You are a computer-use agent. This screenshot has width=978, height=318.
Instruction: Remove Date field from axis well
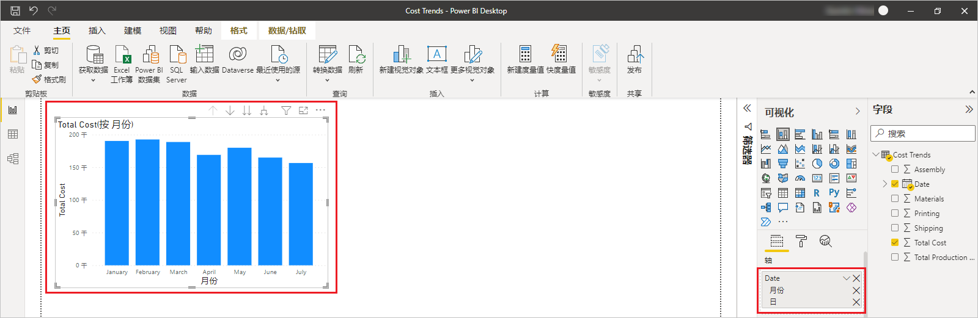coord(856,278)
